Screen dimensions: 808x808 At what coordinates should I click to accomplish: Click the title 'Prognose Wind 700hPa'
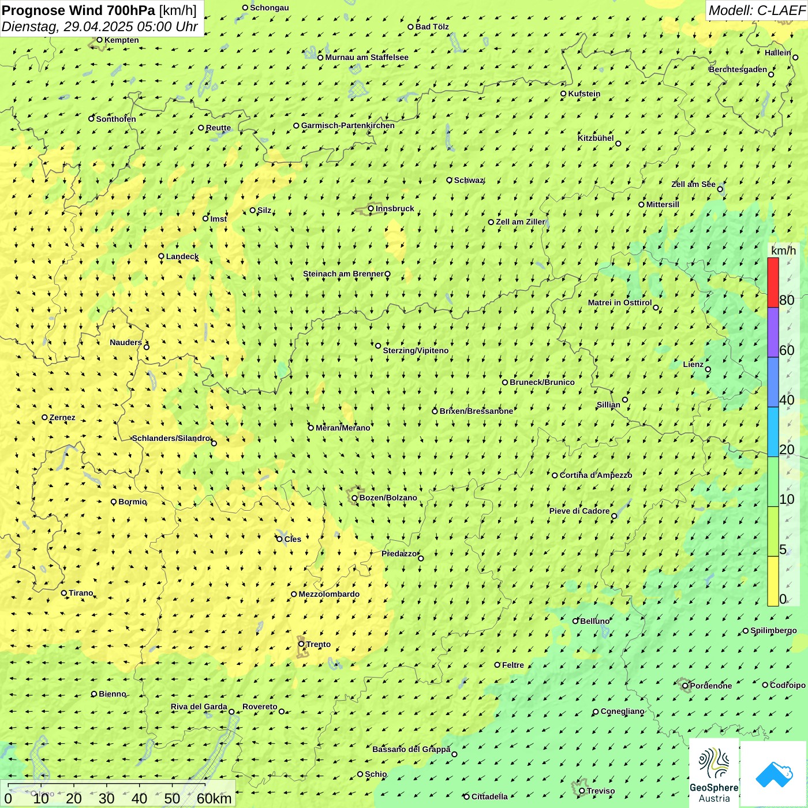[78, 10]
